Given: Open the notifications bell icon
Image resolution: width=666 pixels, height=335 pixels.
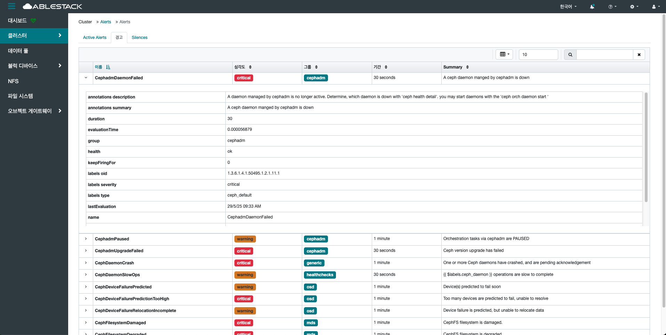Looking at the screenshot, I should (592, 7).
